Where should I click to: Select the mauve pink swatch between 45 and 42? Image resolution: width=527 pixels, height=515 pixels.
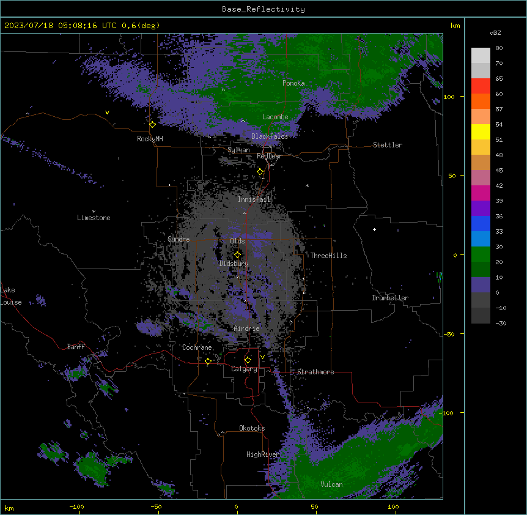pos(481,178)
